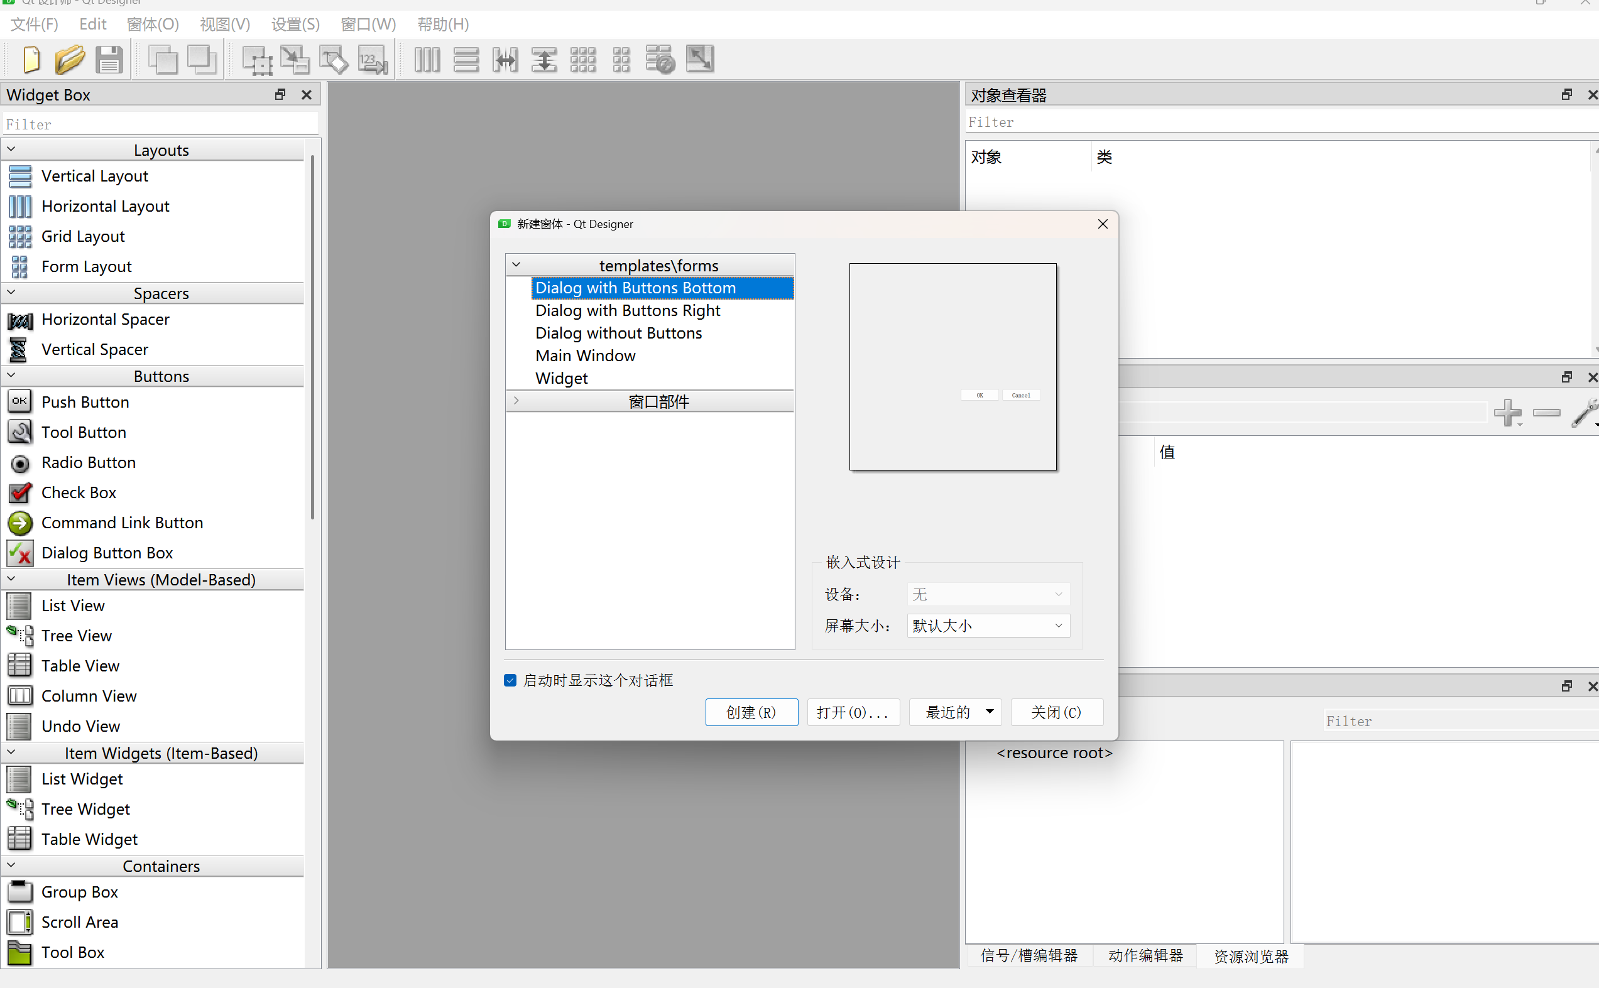Click the Save floppy disk icon
Screen dimensions: 1599x988
[109, 60]
